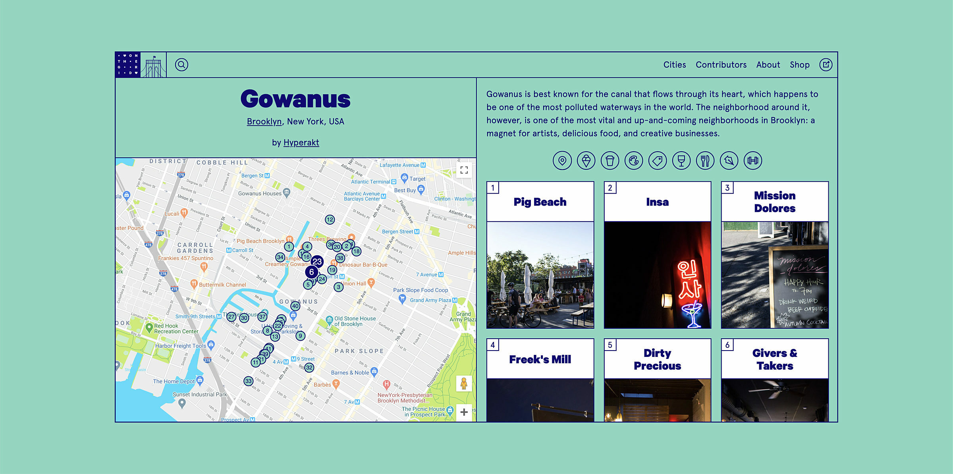Click the Mission Dolores chalkboard photo

tap(775, 275)
